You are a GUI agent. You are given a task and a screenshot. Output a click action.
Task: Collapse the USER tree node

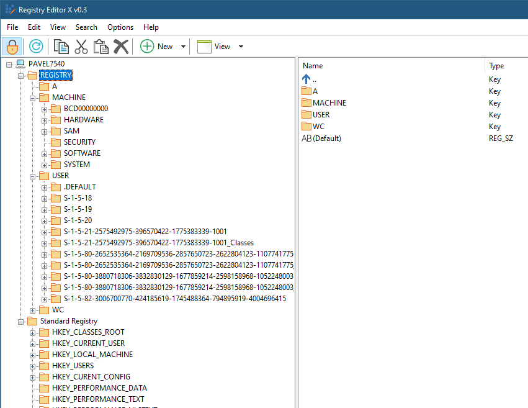click(x=33, y=176)
